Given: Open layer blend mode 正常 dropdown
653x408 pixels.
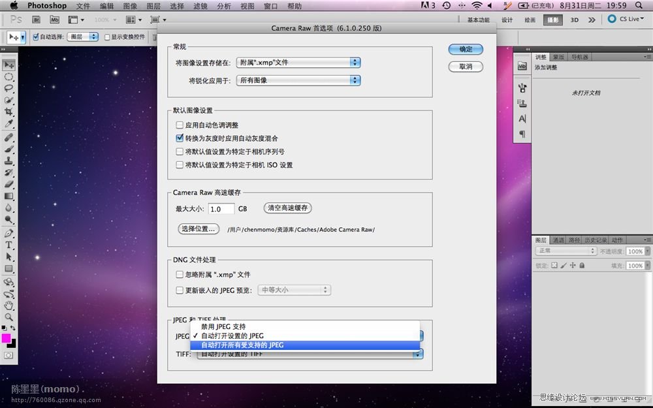Looking at the screenshot, I should pos(565,251).
